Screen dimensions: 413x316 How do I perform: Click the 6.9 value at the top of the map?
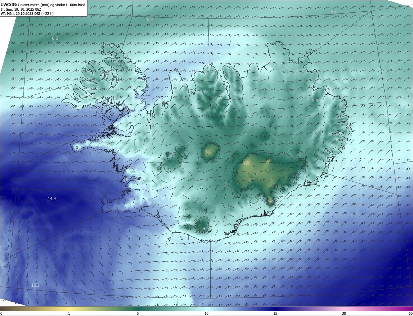pyautogui.click(x=150, y=20)
